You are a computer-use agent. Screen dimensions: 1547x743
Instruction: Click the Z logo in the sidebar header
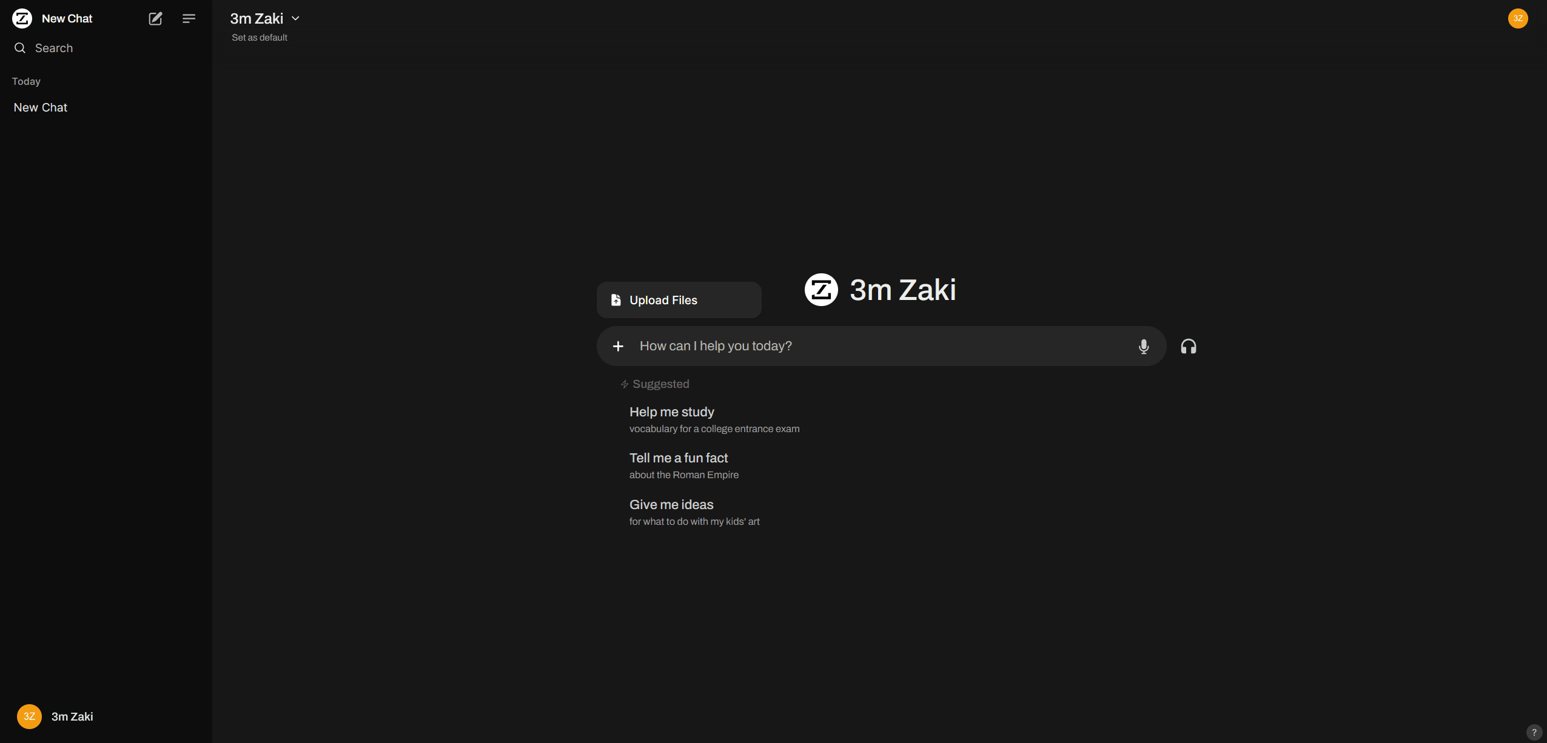tap(22, 19)
